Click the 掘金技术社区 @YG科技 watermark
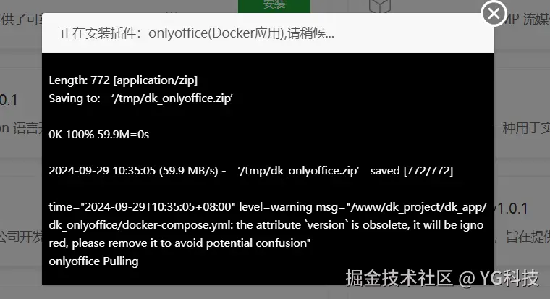 click(442, 278)
